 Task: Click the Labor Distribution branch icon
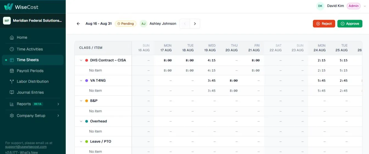[x=12, y=82]
